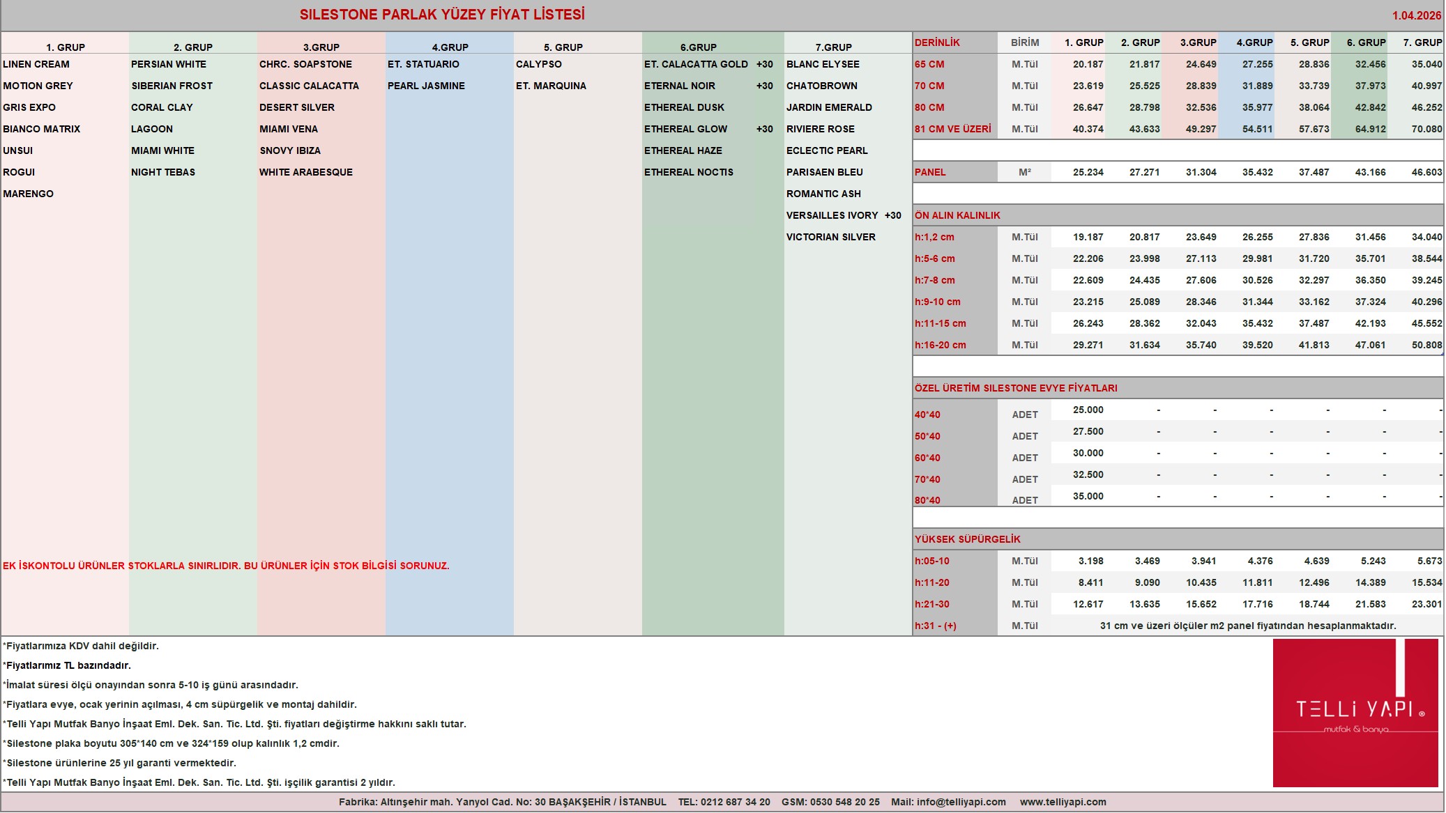Click the MARENGO product name
The height and width of the screenshot is (813, 1446).
[x=28, y=194]
